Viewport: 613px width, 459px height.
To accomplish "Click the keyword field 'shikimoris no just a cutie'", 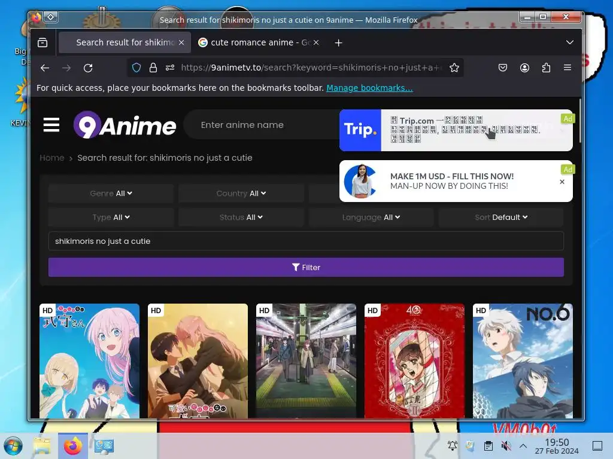I will point(306,241).
